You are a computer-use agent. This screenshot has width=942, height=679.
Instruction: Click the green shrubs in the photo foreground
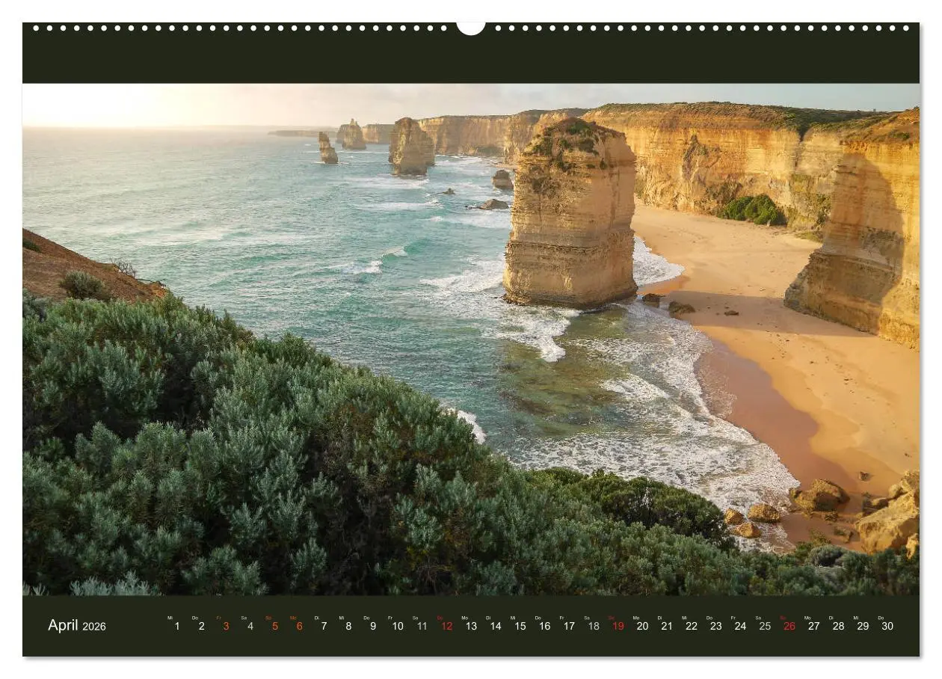point(224,486)
